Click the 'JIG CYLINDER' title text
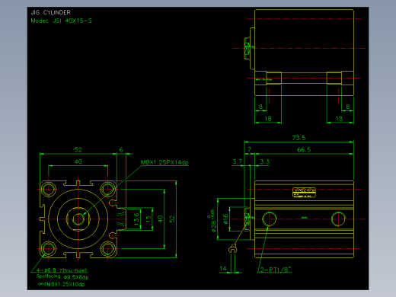The image size is (396, 297). pyautogui.click(x=50, y=12)
